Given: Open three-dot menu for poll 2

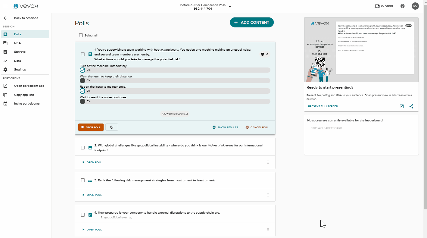Looking at the screenshot, I should tap(268, 162).
